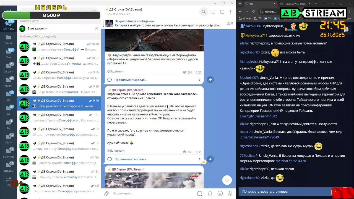Click the thumbs-up reaction on adviser post
354x199 pixels.
point(204,162)
